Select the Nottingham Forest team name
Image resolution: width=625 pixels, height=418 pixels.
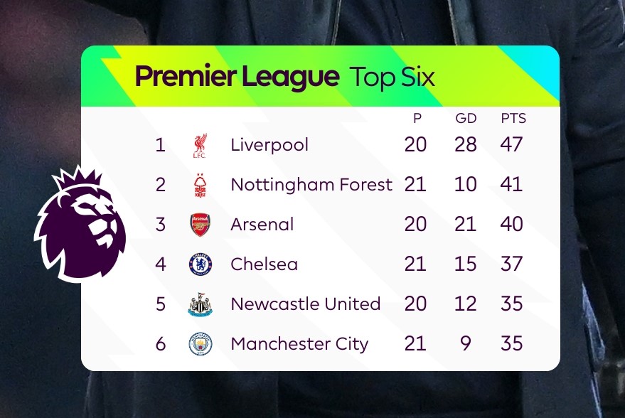(311, 185)
